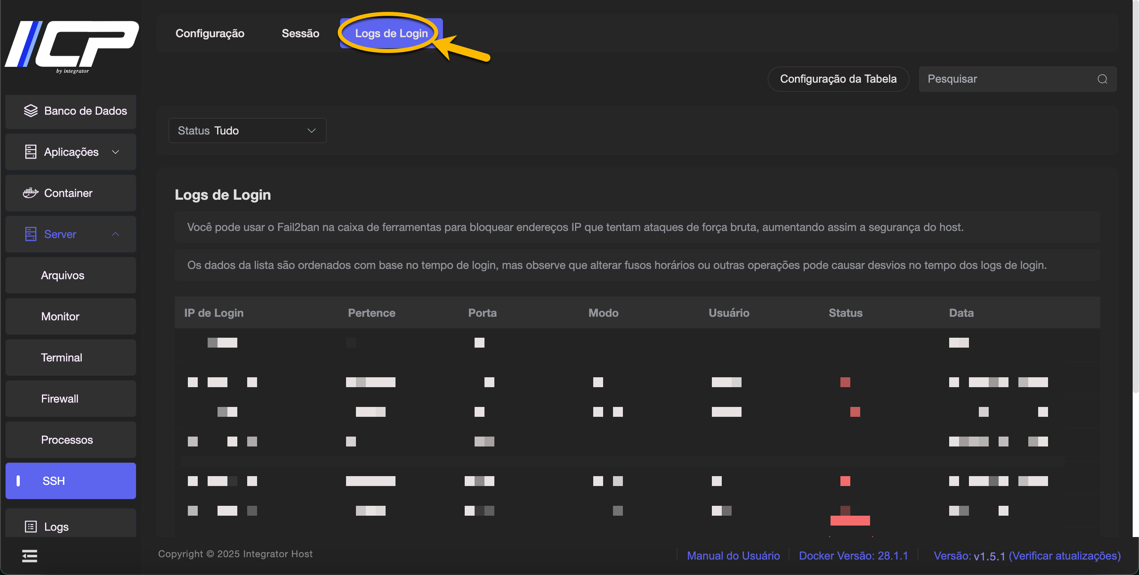Collapse sidebar with bottom menu icon

click(30, 556)
